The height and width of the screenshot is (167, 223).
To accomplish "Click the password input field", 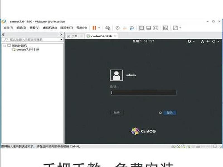I will [x=143, y=93].
